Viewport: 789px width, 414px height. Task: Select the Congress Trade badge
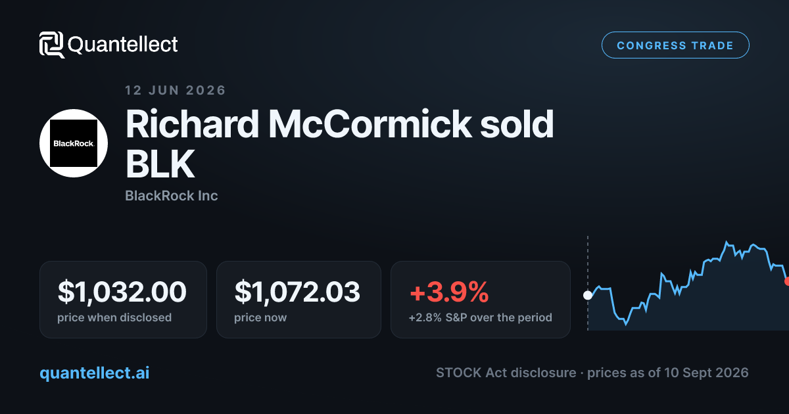click(675, 45)
